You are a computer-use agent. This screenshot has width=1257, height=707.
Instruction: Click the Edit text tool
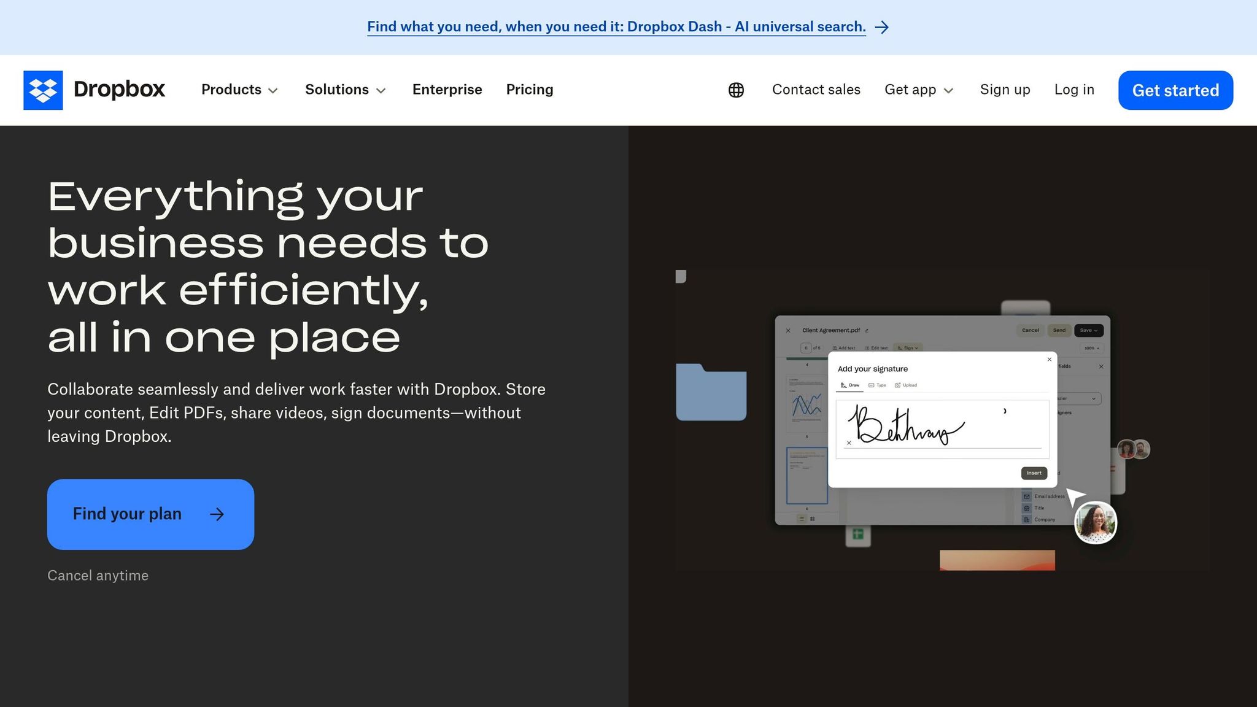(876, 348)
